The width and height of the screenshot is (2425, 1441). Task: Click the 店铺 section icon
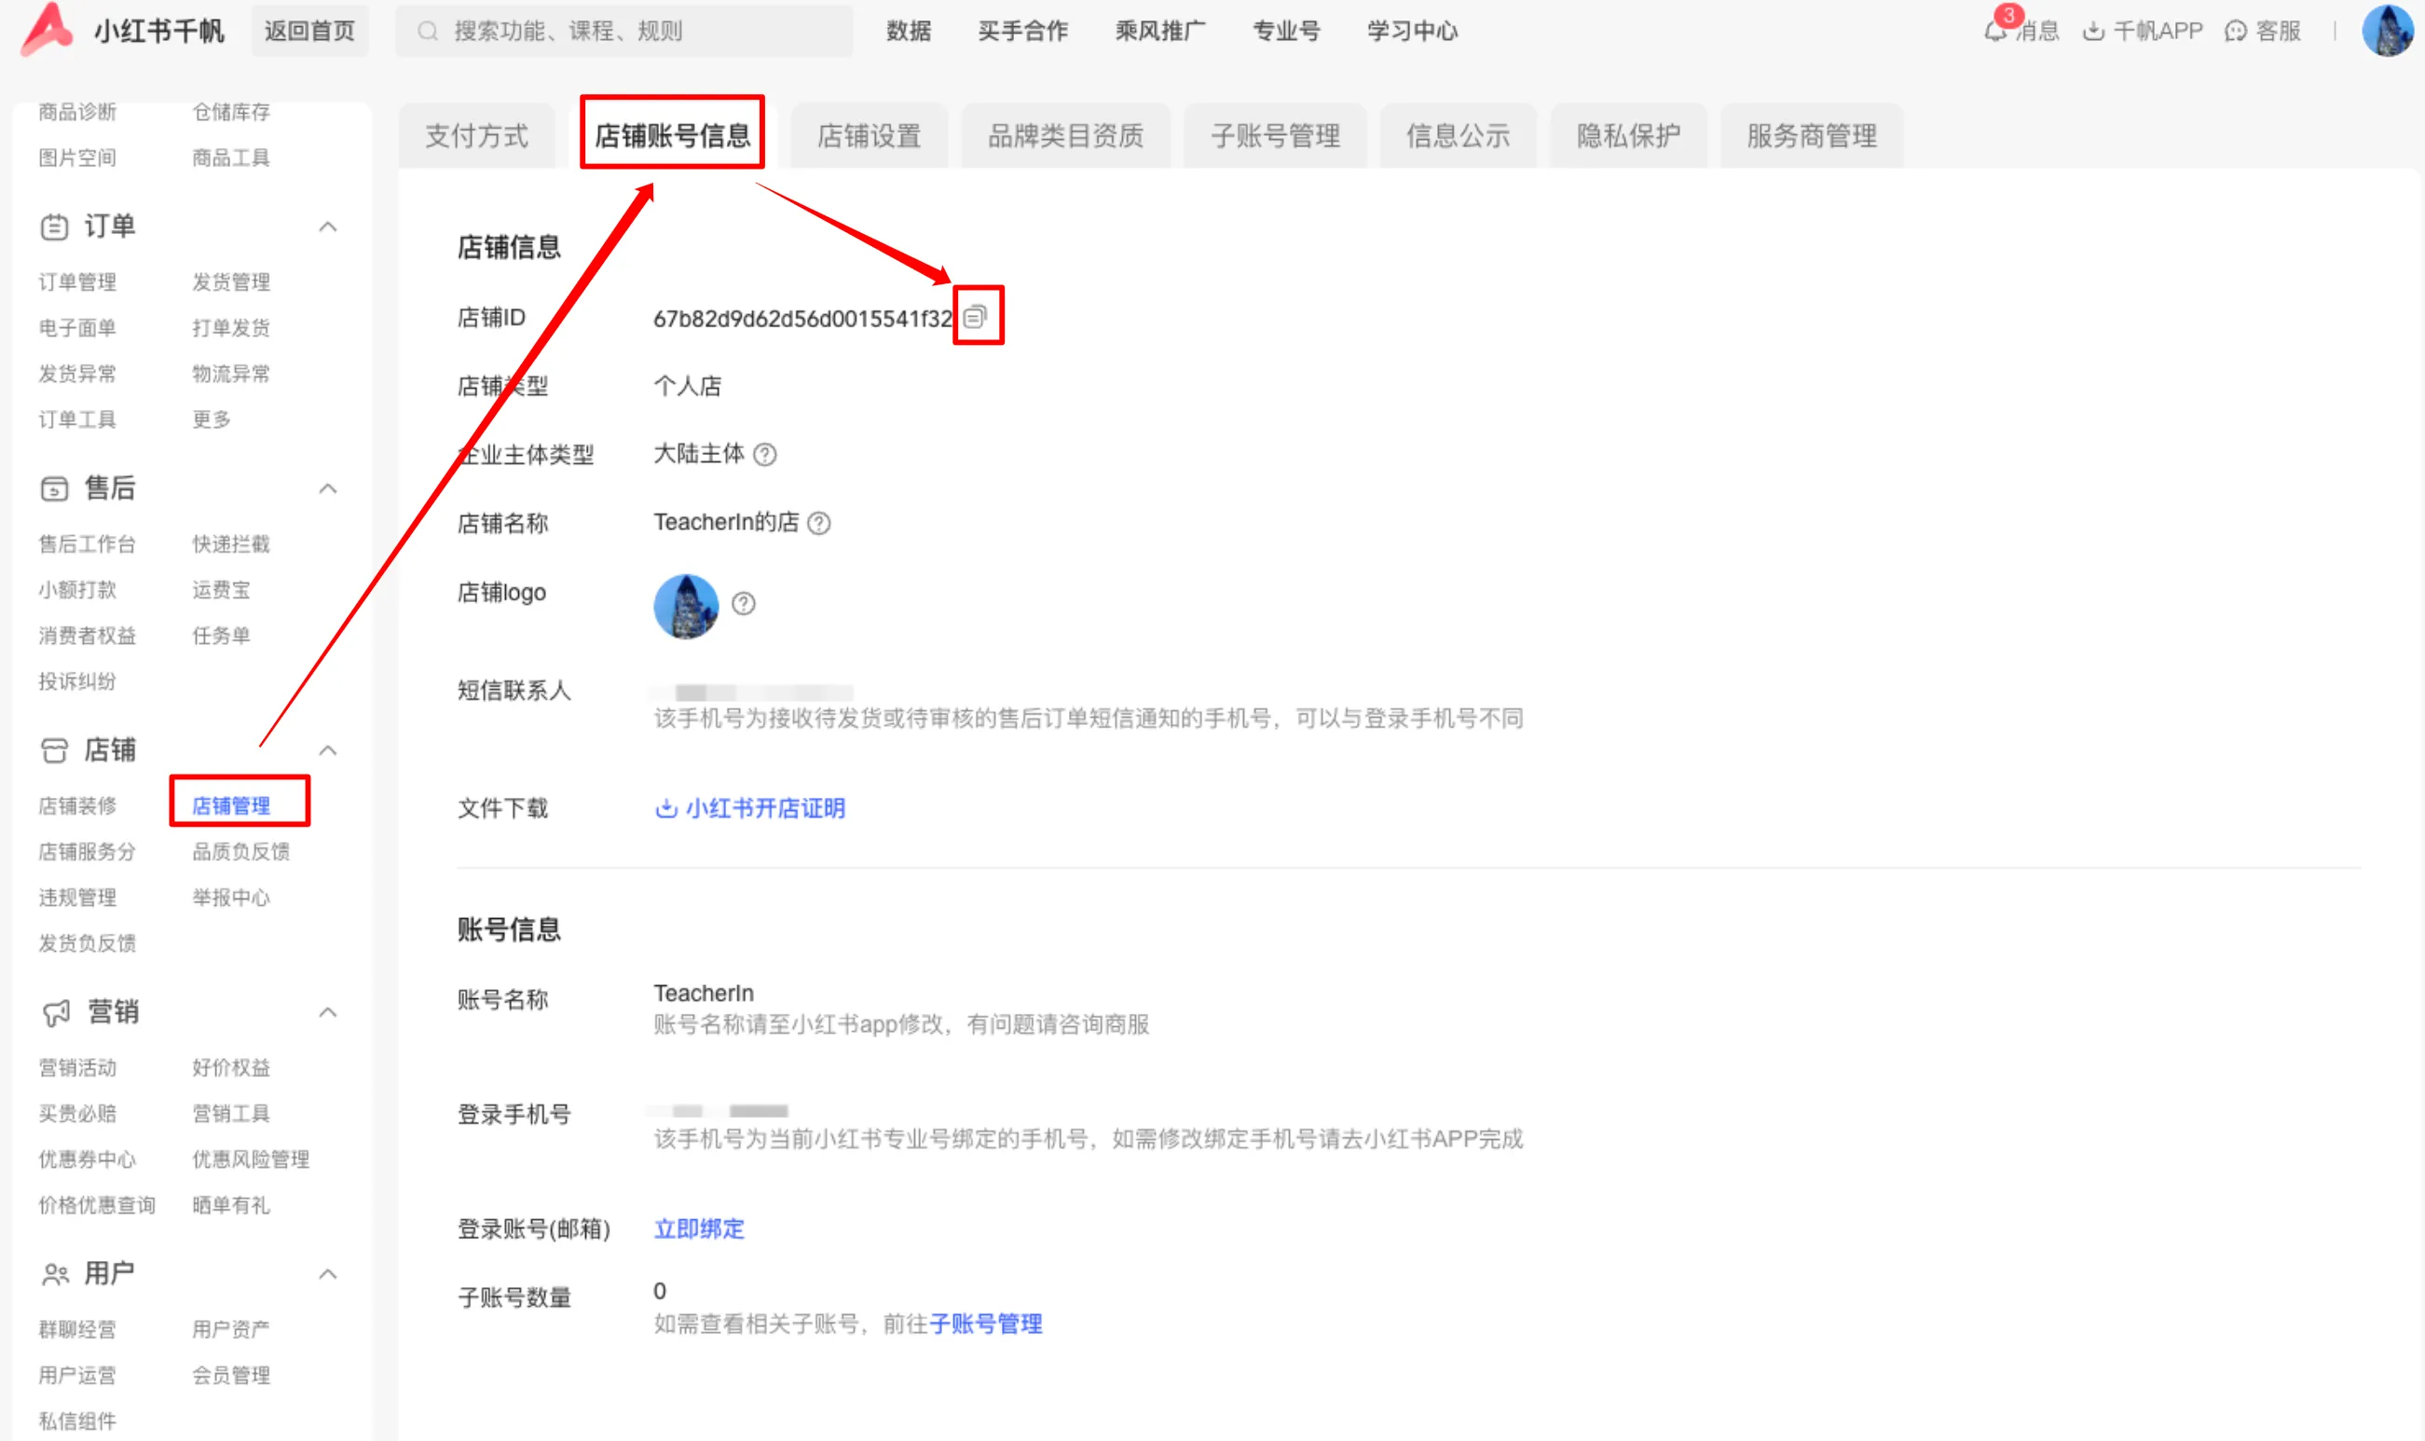coord(54,750)
